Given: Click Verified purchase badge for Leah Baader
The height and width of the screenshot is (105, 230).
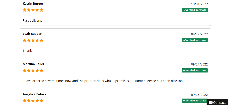Looking at the screenshot, I should coord(195,40).
